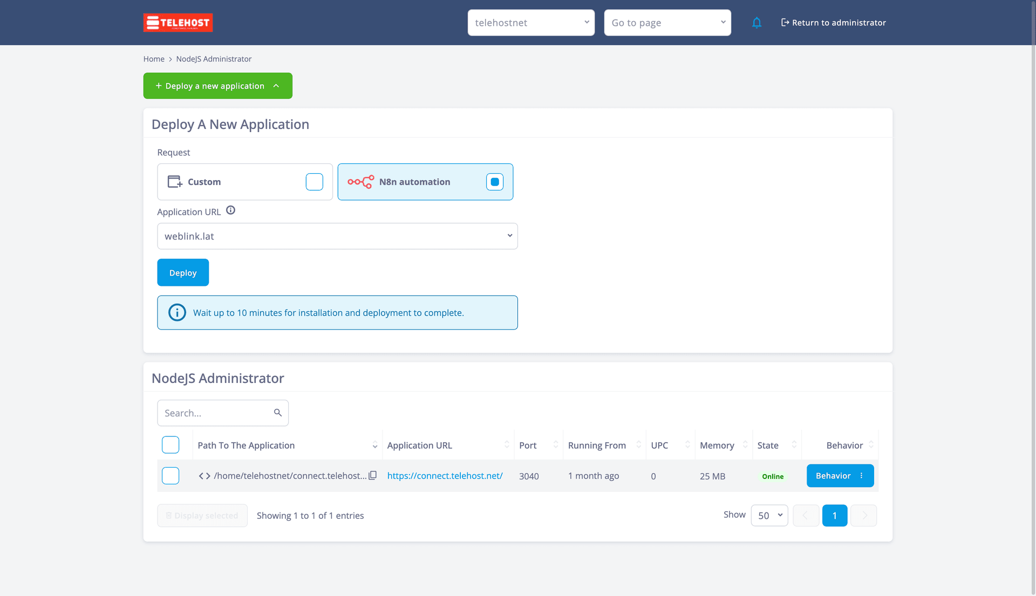Open the notifications bell
Screen dimensions: 1036x596
tap(756, 23)
